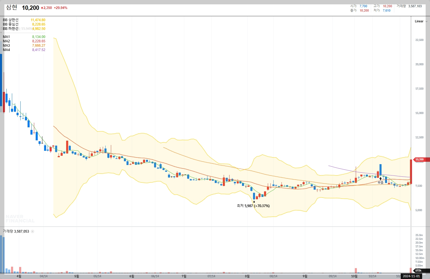Click the 25.0m volume axis label
The image size is (430, 279).
coord(419,235)
